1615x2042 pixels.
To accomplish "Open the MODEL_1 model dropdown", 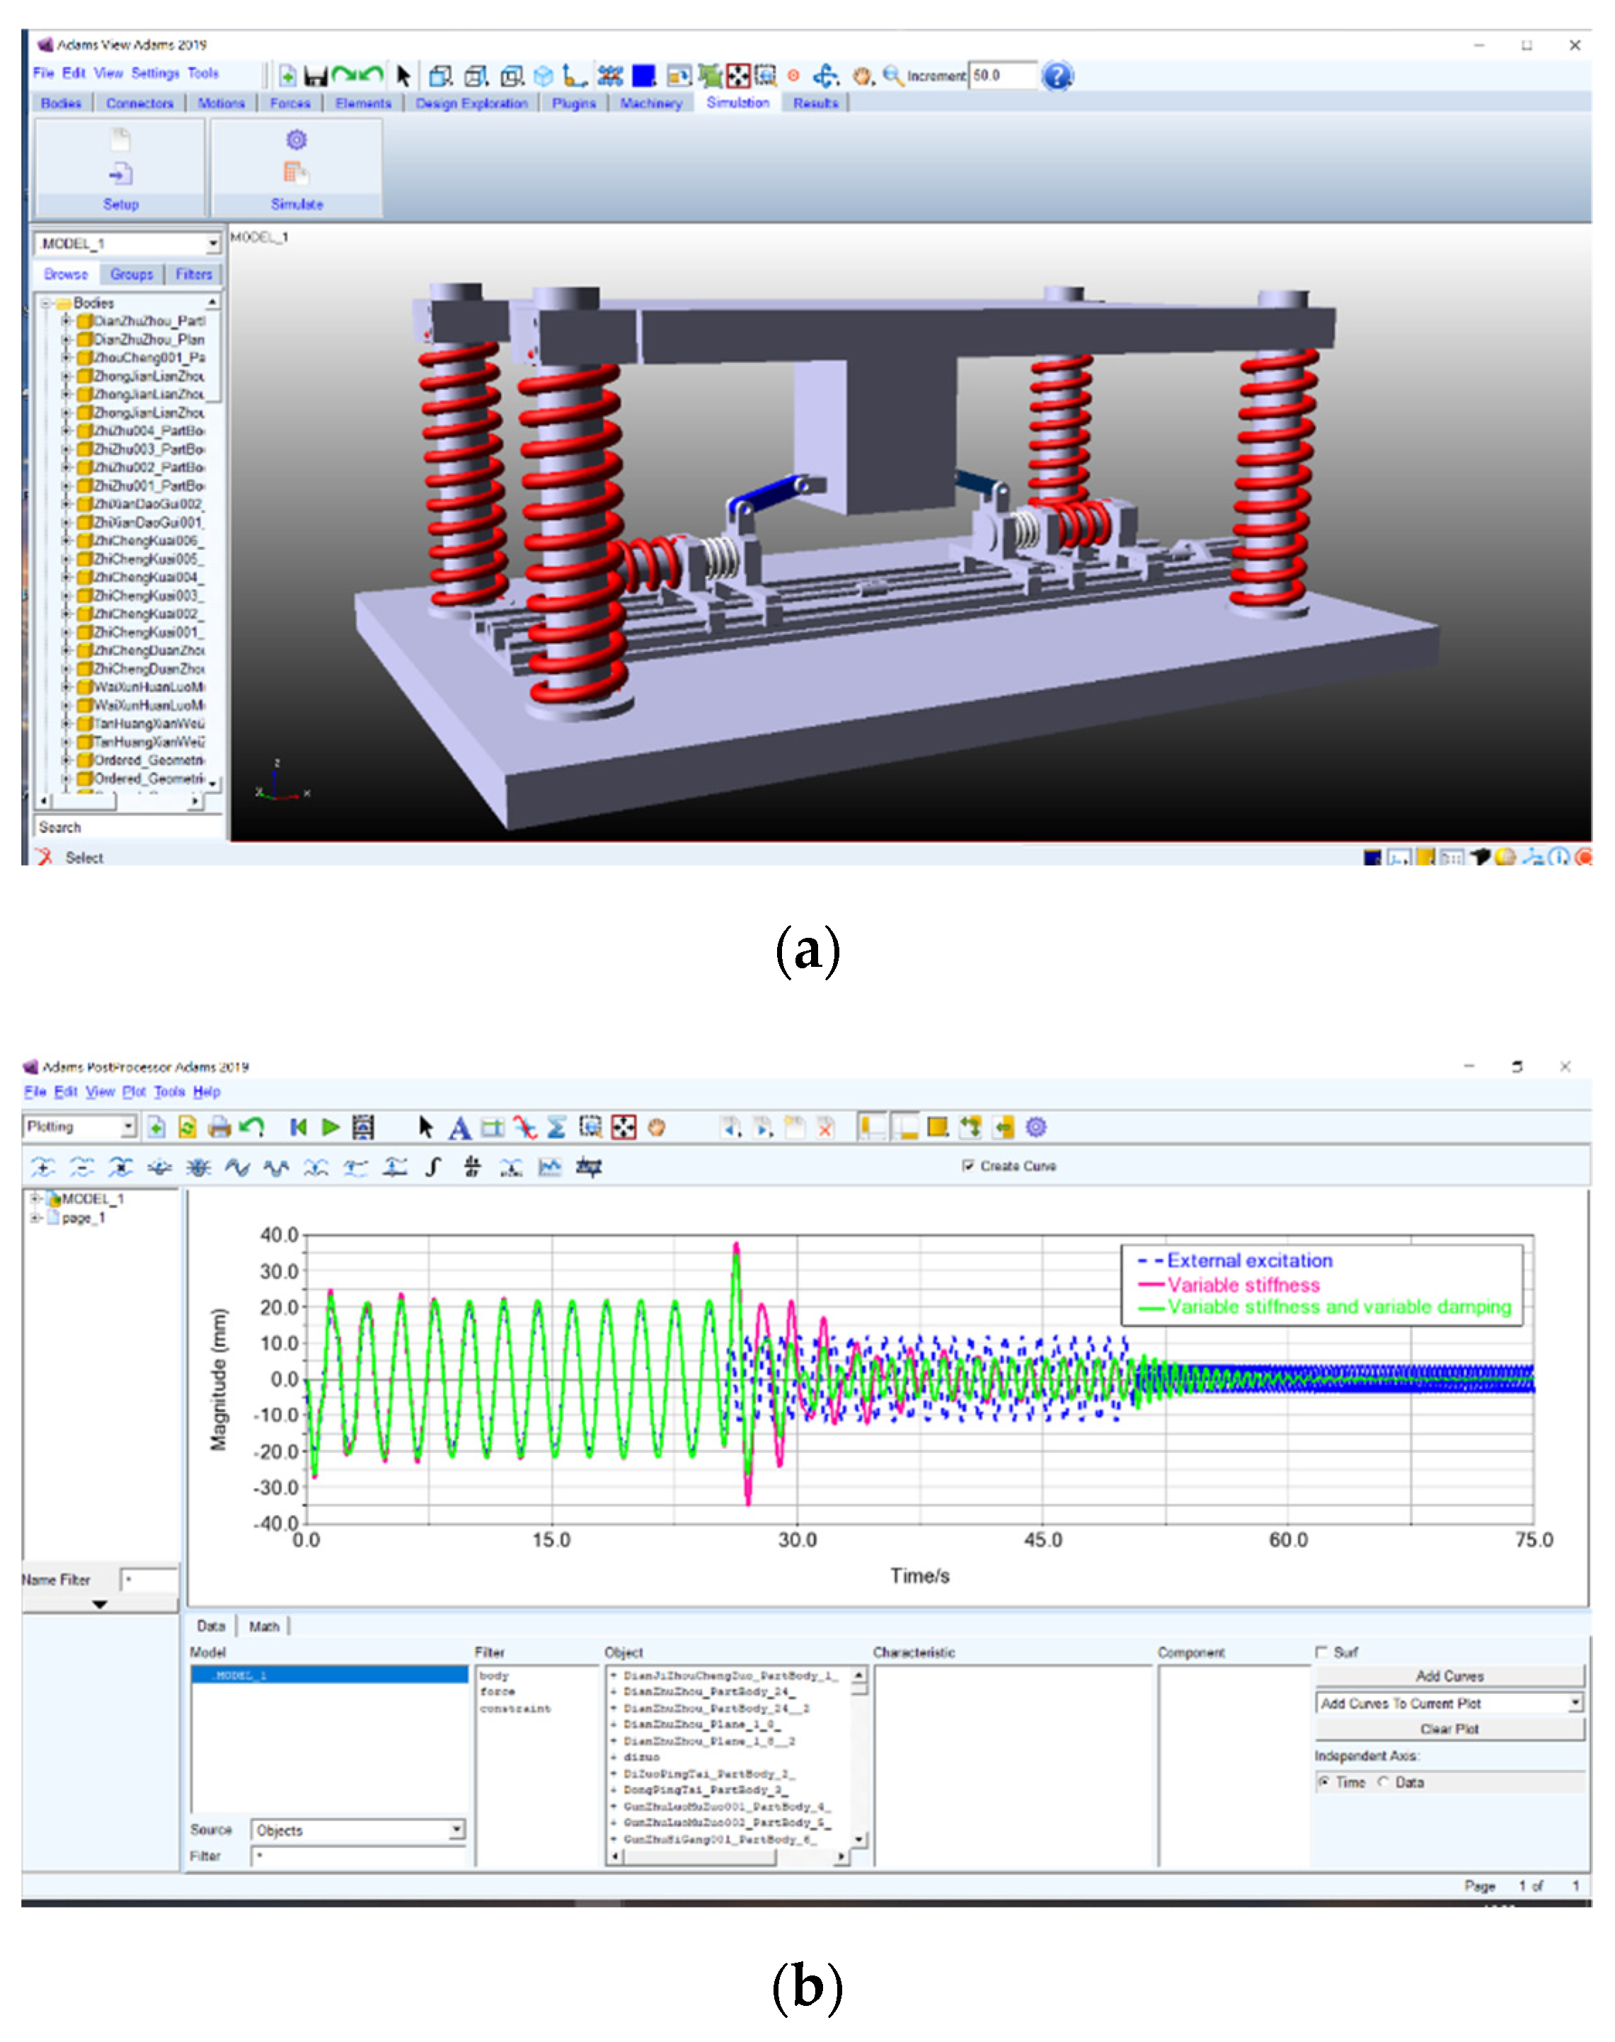I will point(213,244).
